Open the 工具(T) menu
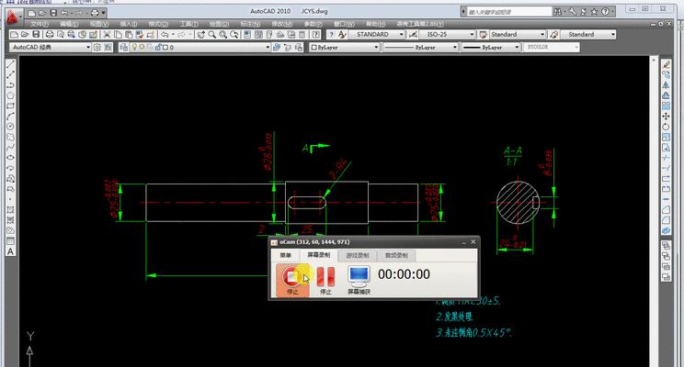 click(x=188, y=24)
